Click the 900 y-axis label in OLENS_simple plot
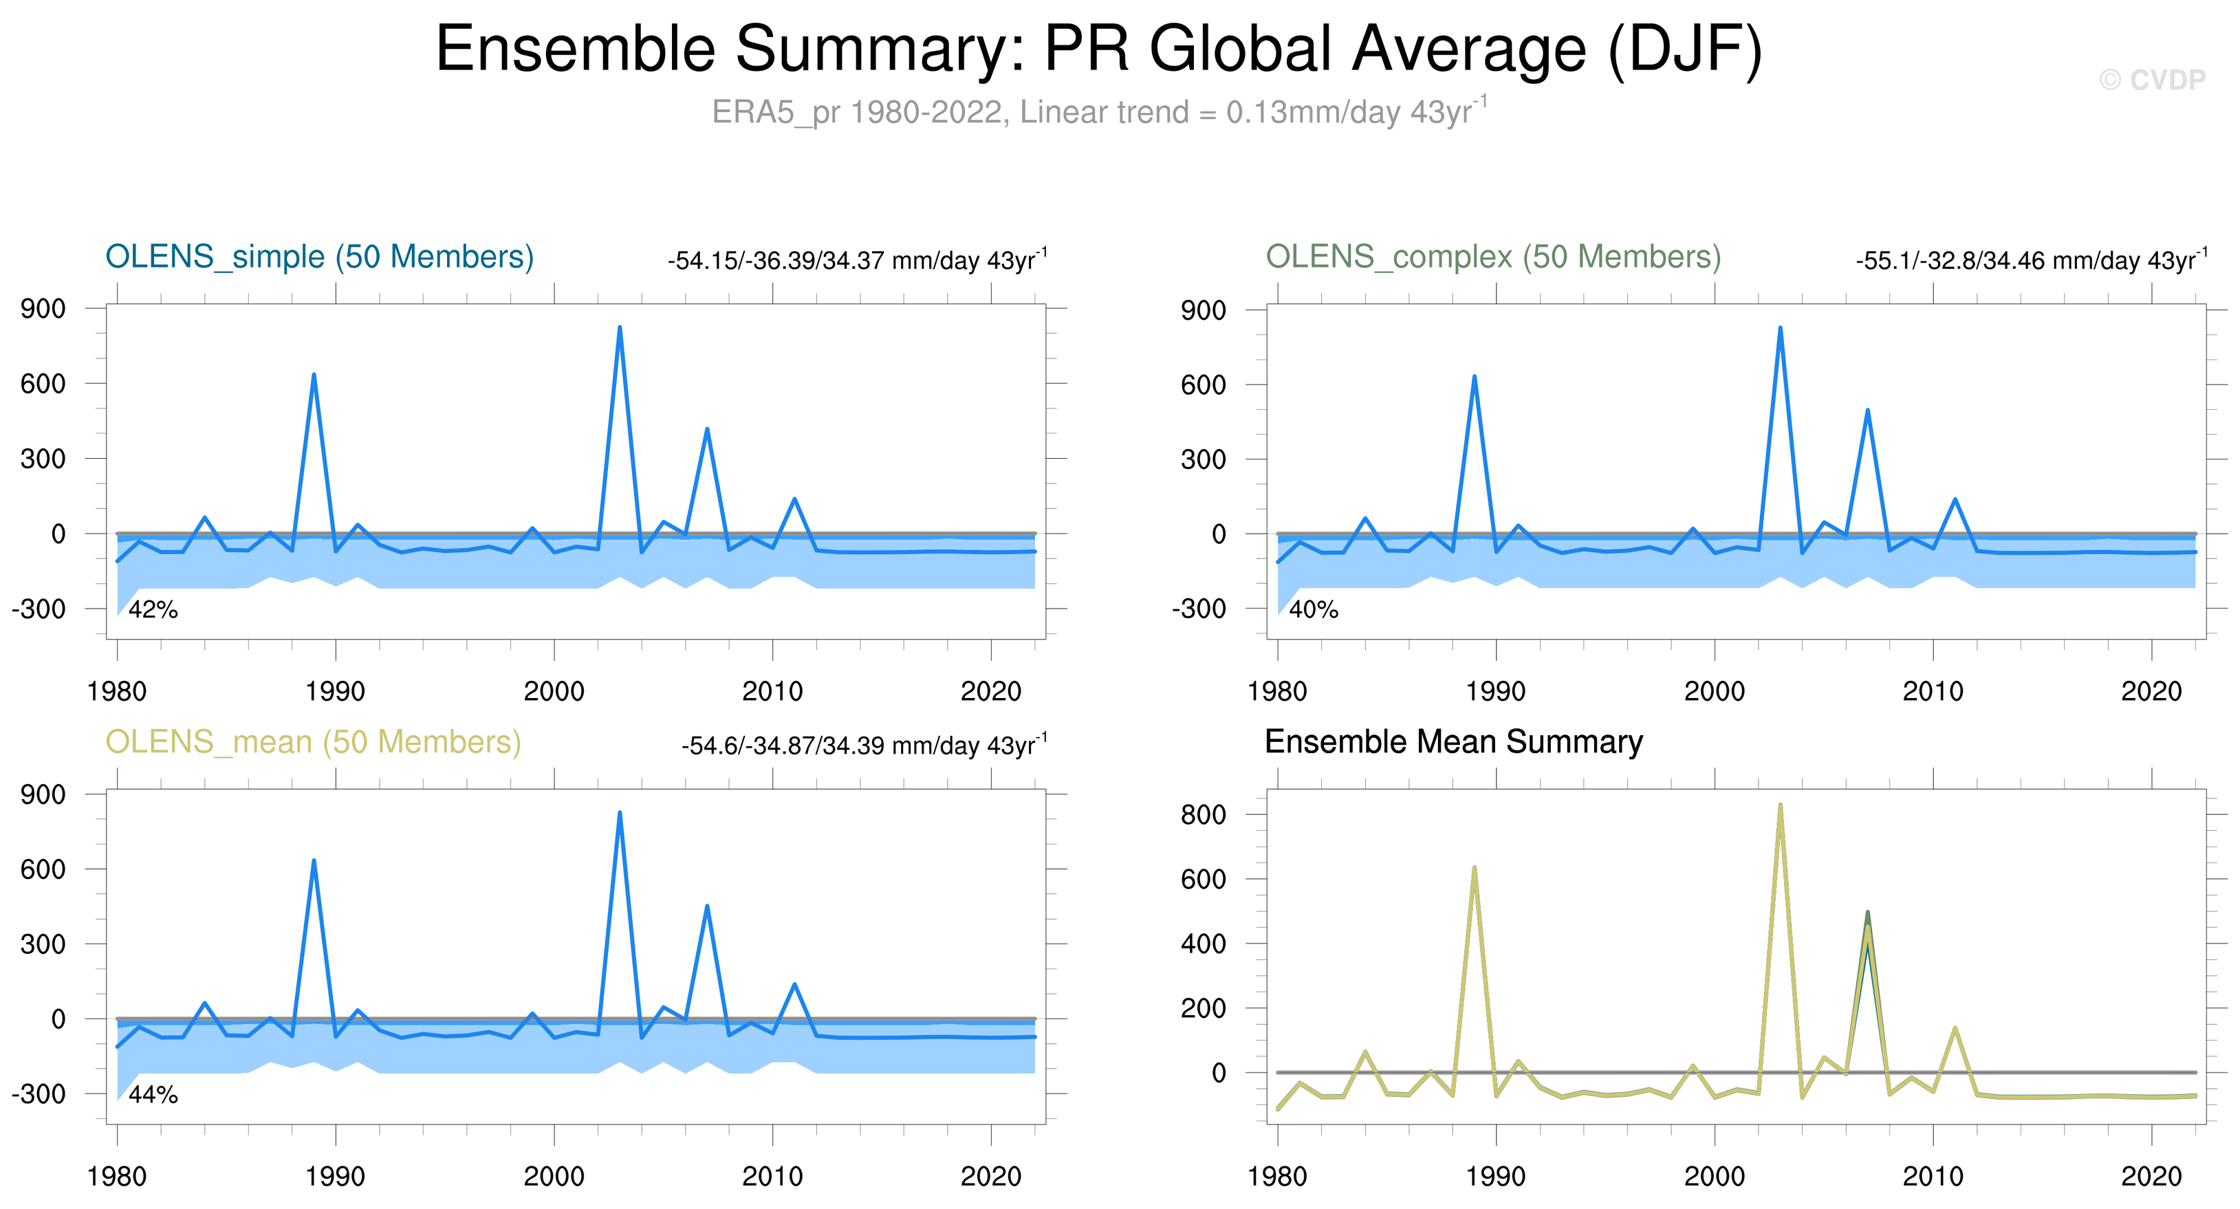This screenshot has width=2240, height=1209. point(43,308)
